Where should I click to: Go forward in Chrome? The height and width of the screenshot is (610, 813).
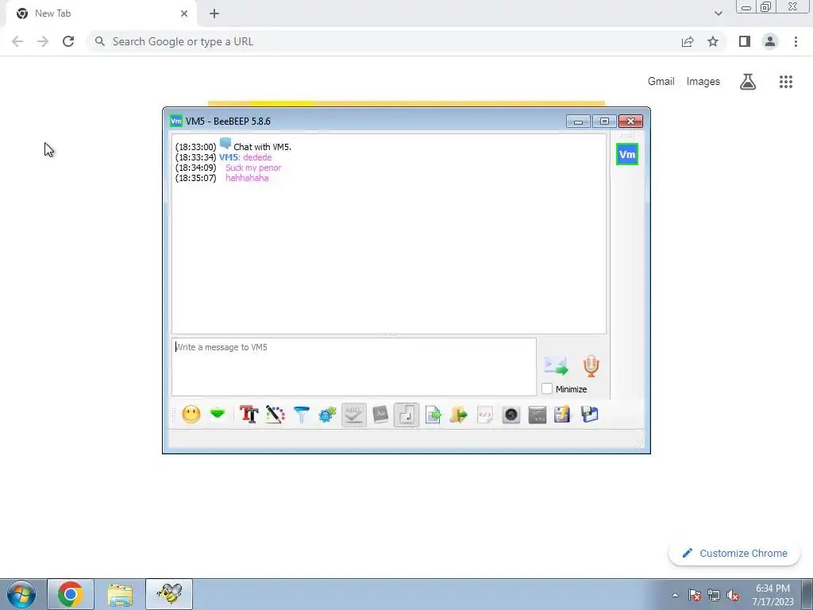pyautogui.click(x=43, y=41)
